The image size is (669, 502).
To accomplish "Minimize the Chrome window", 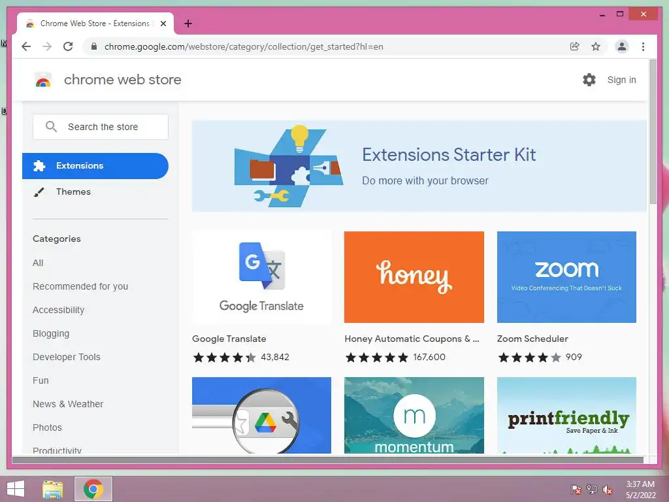I will pyautogui.click(x=602, y=14).
